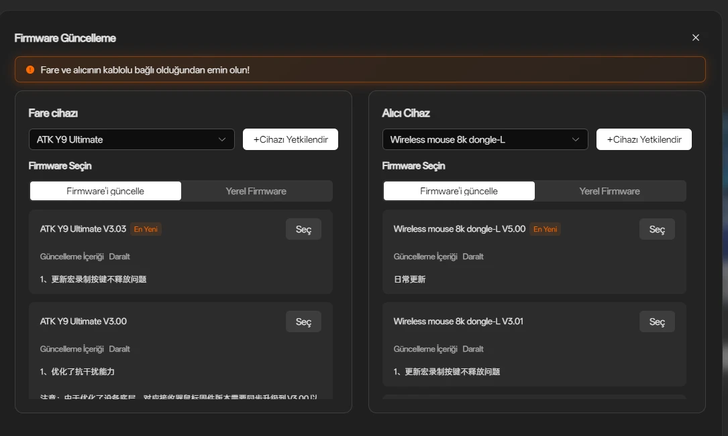Click Güncelleme İçeriği label under dongle V5.00
This screenshot has height=436, width=728.
click(425, 257)
